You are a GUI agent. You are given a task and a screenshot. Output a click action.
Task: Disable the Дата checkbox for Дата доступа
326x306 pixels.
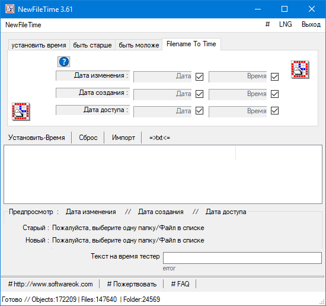pos(199,111)
